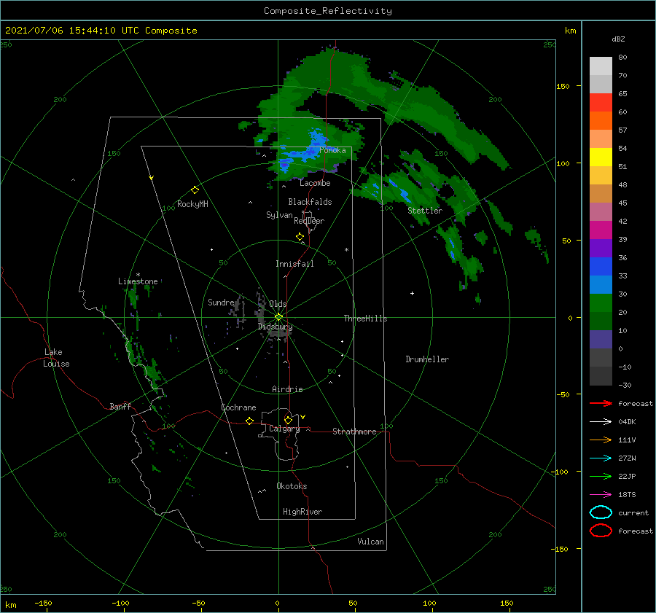The height and width of the screenshot is (613, 656).
Task: Click the 150 km tick on right axis
Action: tap(563, 86)
